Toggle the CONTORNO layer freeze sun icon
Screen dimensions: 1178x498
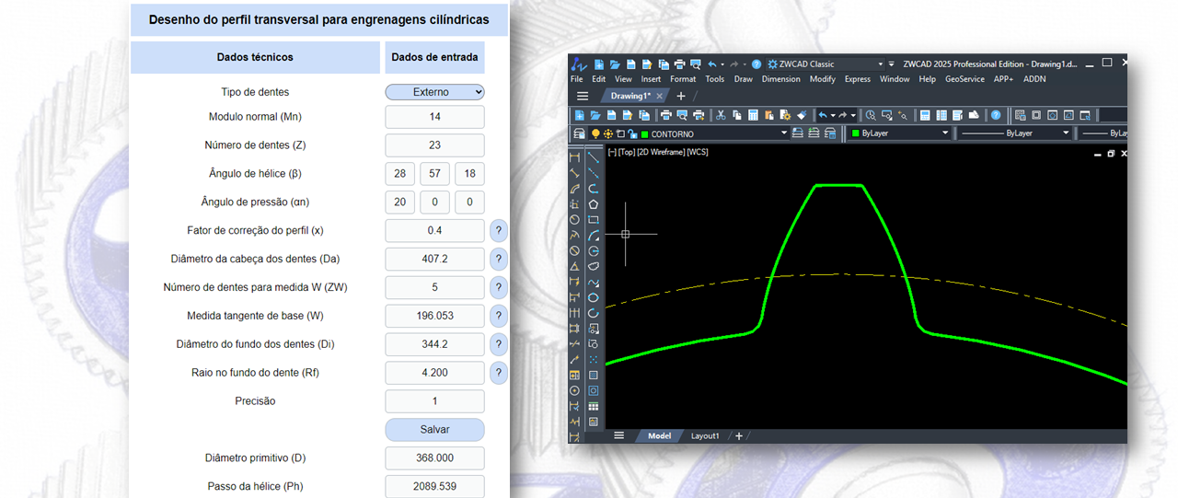pos(608,133)
